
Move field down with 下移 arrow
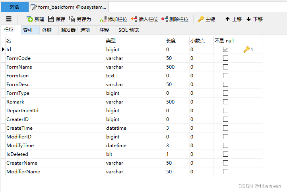[x=248, y=19]
